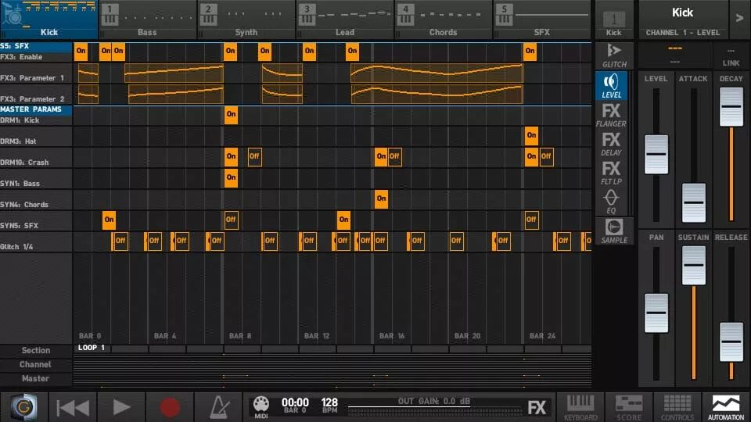This screenshot has height=422, width=751.
Task: Adjust the Sustain slider handle
Action: click(x=694, y=265)
